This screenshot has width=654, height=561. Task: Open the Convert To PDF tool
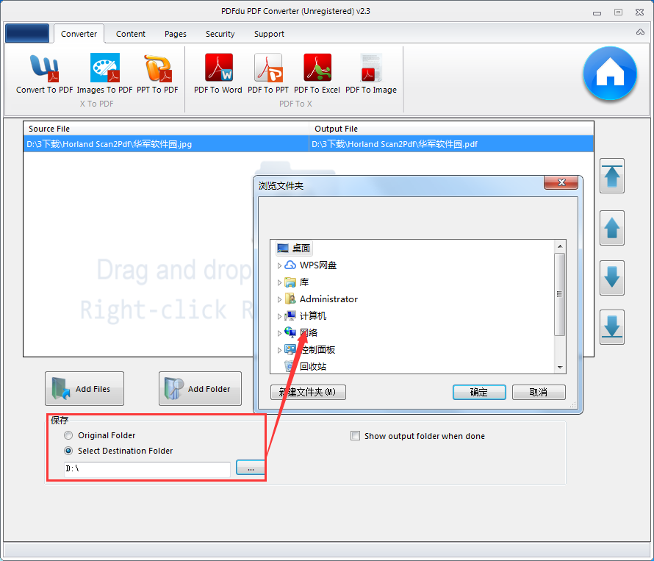45,74
